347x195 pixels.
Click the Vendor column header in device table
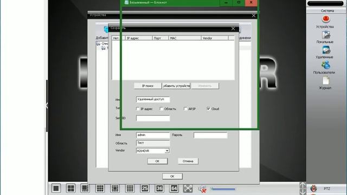tap(215, 38)
